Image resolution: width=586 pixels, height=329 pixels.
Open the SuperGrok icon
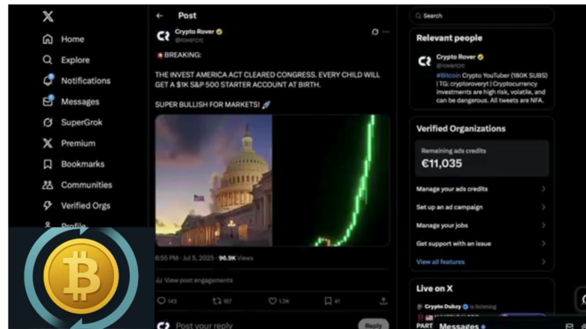(x=48, y=122)
